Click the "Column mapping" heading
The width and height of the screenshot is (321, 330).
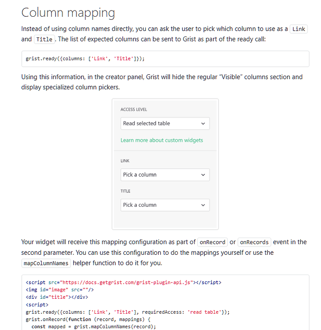point(68,12)
